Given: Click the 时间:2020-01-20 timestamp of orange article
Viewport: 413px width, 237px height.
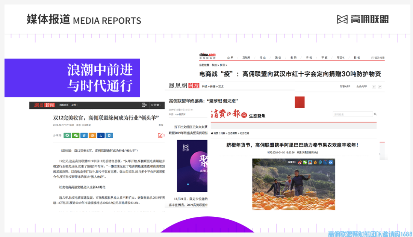Looking at the screenshot, I should (281, 152).
